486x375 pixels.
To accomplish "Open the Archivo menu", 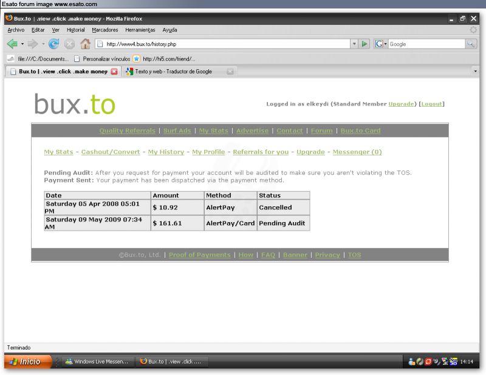I will click(x=16, y=30).
